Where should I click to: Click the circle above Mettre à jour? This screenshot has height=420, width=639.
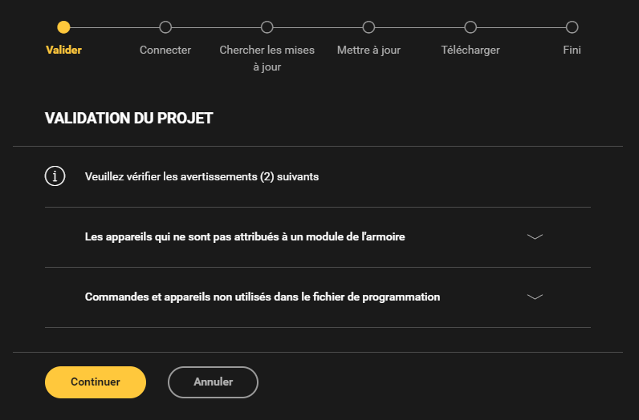(368, 27)
